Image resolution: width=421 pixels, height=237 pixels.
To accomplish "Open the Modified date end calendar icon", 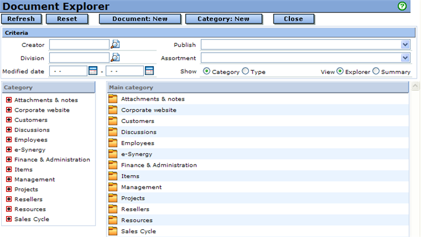I will (x=149, y=71).
